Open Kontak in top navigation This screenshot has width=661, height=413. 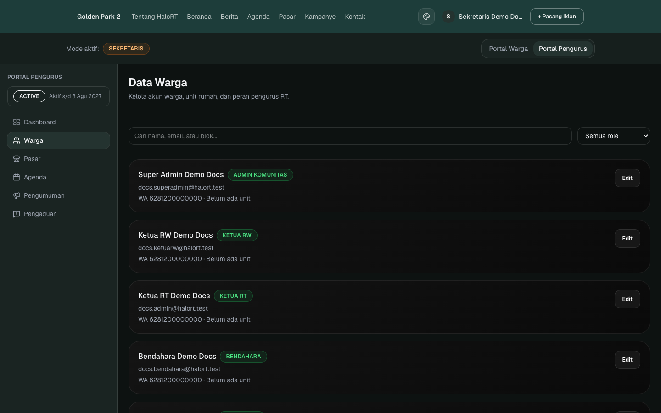(x=355, y=17)
